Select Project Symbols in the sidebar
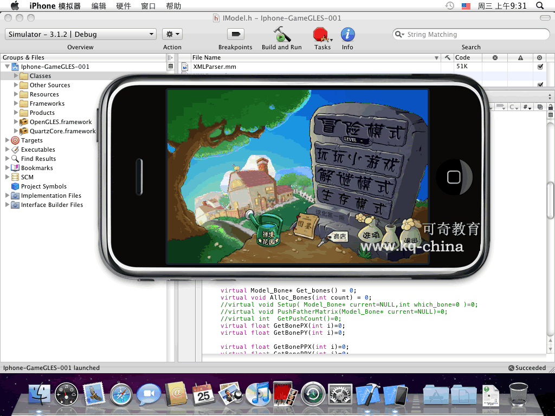The image size is (555, 416). click(x=43, y=186)
